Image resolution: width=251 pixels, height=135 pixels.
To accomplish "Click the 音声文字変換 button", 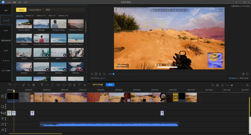I will click(98, 85).
